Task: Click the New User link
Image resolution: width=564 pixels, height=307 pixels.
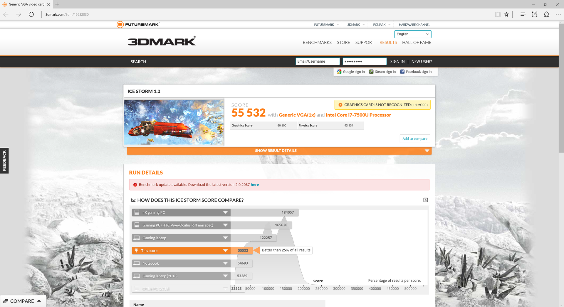Action: (x=422, y=61)
